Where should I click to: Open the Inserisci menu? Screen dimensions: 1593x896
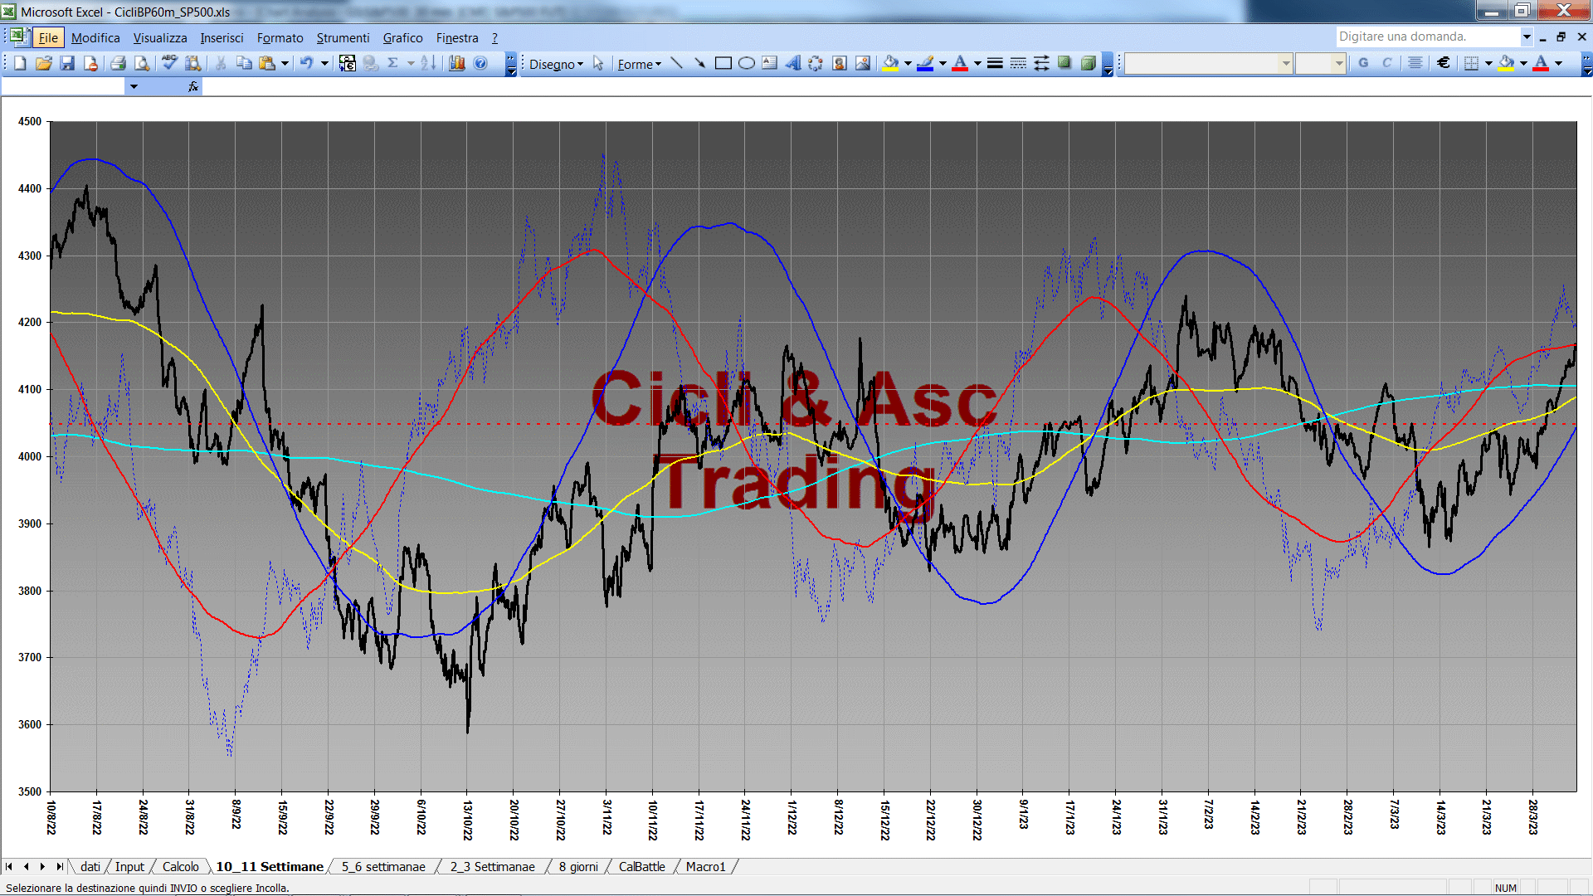222,37
